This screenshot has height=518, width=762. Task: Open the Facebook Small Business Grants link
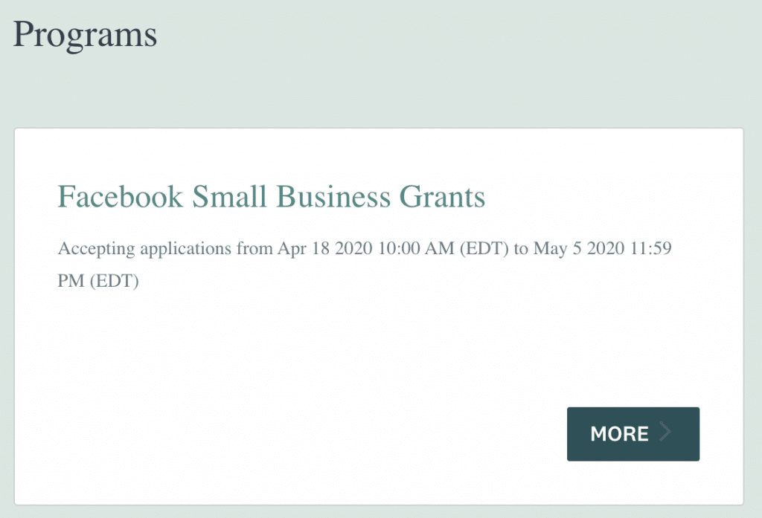click(x=271, y=197)
